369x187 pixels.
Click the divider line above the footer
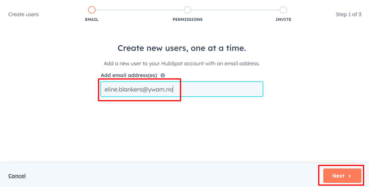click(x=182, y=161)
